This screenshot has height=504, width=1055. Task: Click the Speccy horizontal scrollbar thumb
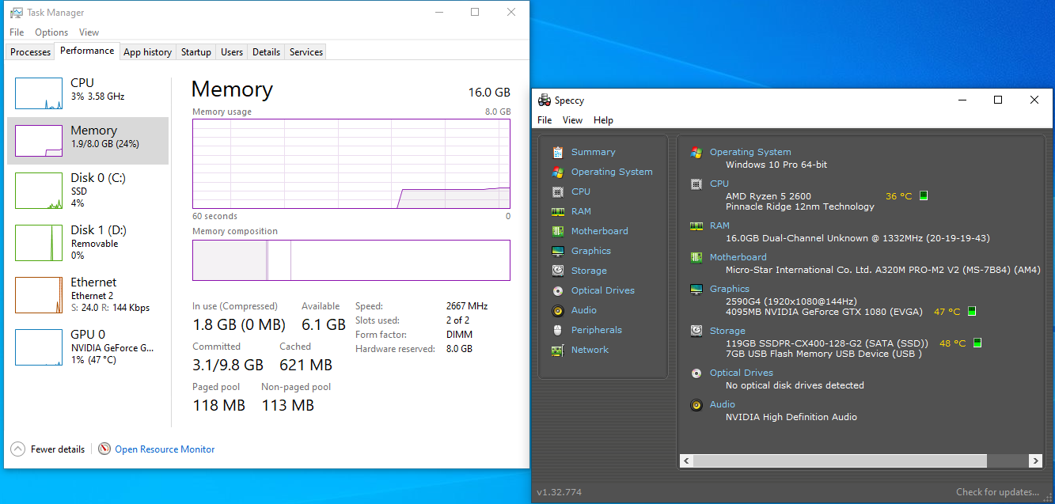[840, 460]
